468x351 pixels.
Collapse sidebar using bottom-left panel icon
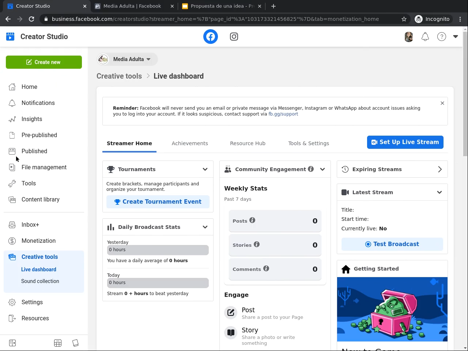click(12, 343)
